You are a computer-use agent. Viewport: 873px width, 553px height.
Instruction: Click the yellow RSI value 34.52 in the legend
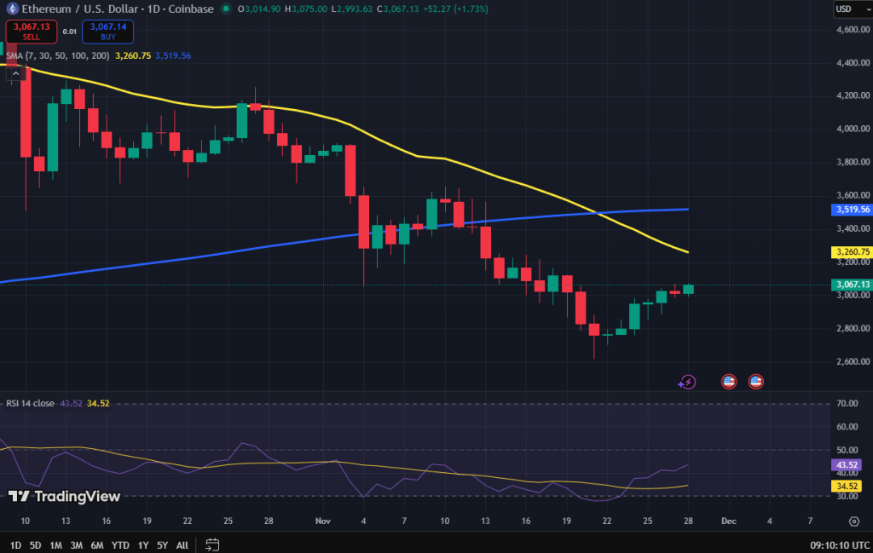pyautogui.click(x=98, y=403)
